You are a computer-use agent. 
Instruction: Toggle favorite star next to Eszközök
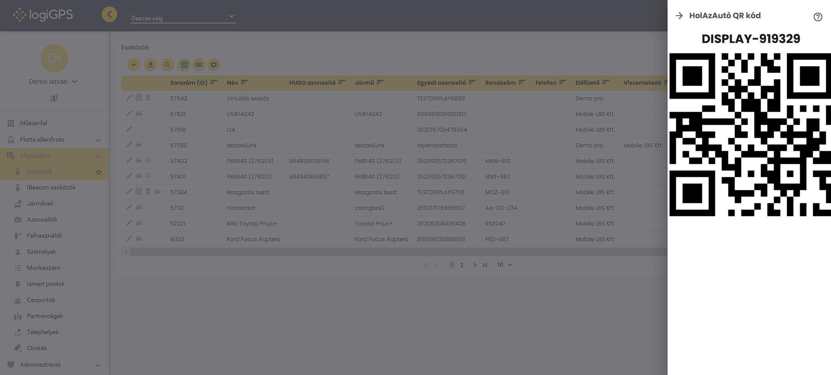click(x=99, y=172)
